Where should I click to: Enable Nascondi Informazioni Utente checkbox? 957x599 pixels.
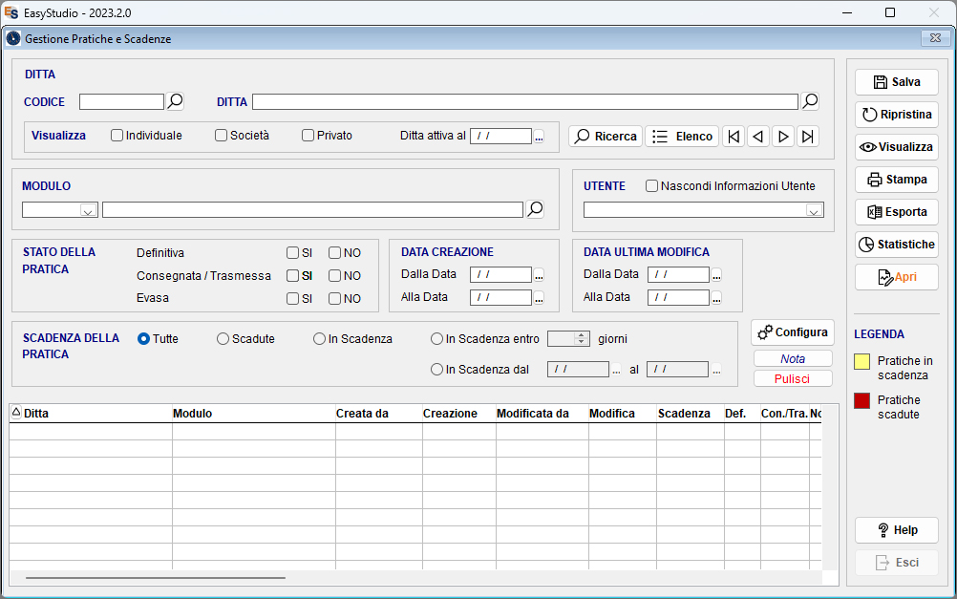point(651,185)
